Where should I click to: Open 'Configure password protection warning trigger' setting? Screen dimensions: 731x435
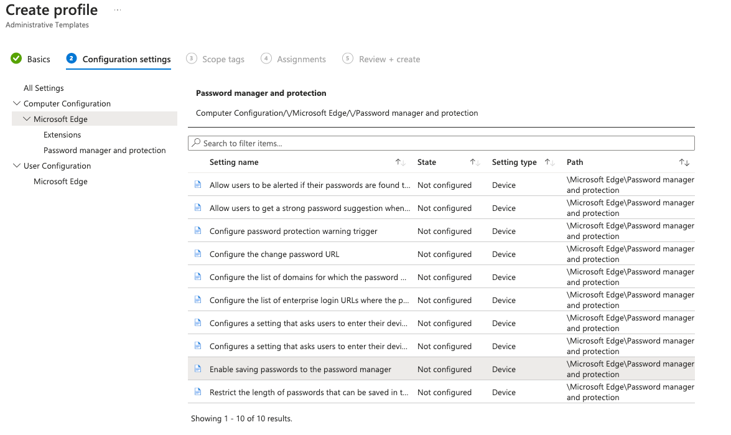tap(293, 232)
